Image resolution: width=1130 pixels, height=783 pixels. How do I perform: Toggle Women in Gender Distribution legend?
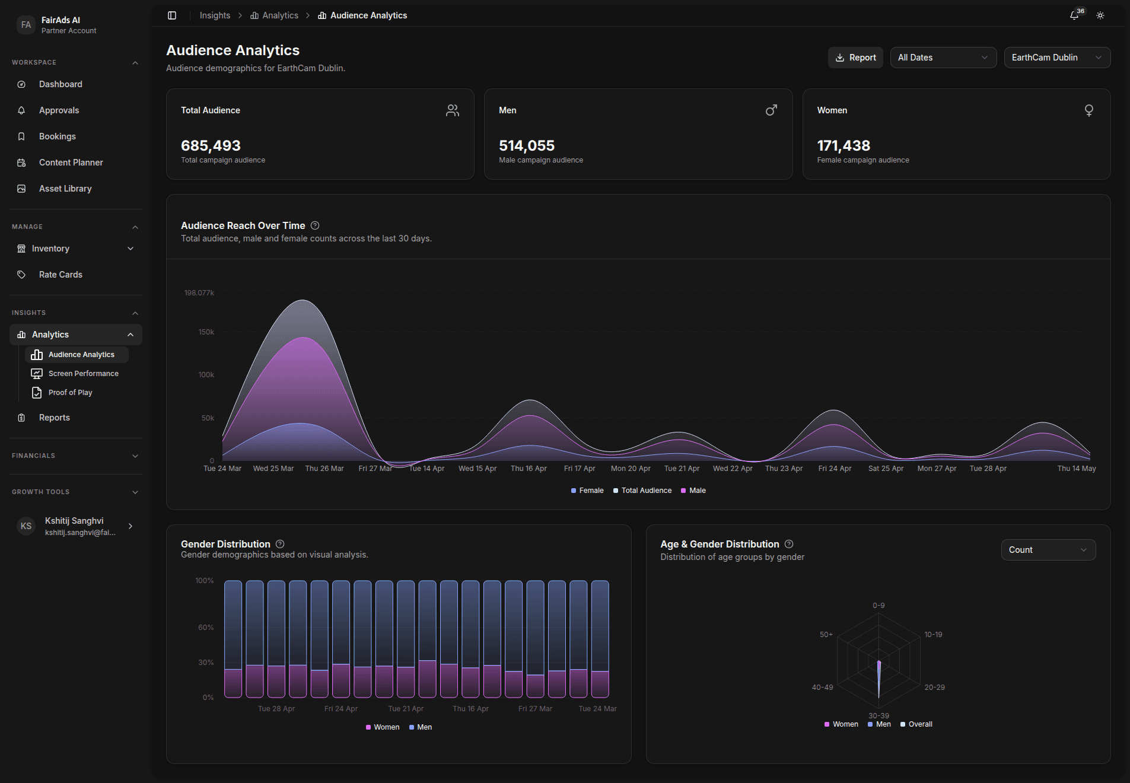pos(383,727)
